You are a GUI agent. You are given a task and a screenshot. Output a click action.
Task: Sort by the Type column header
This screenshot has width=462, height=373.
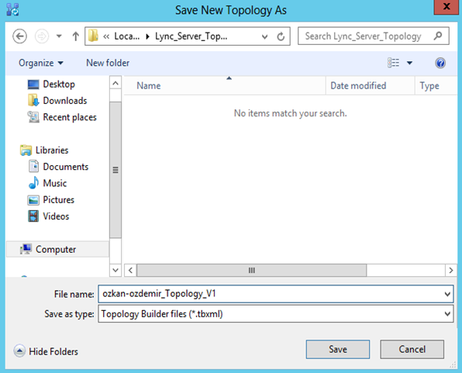tap(436, 86)
